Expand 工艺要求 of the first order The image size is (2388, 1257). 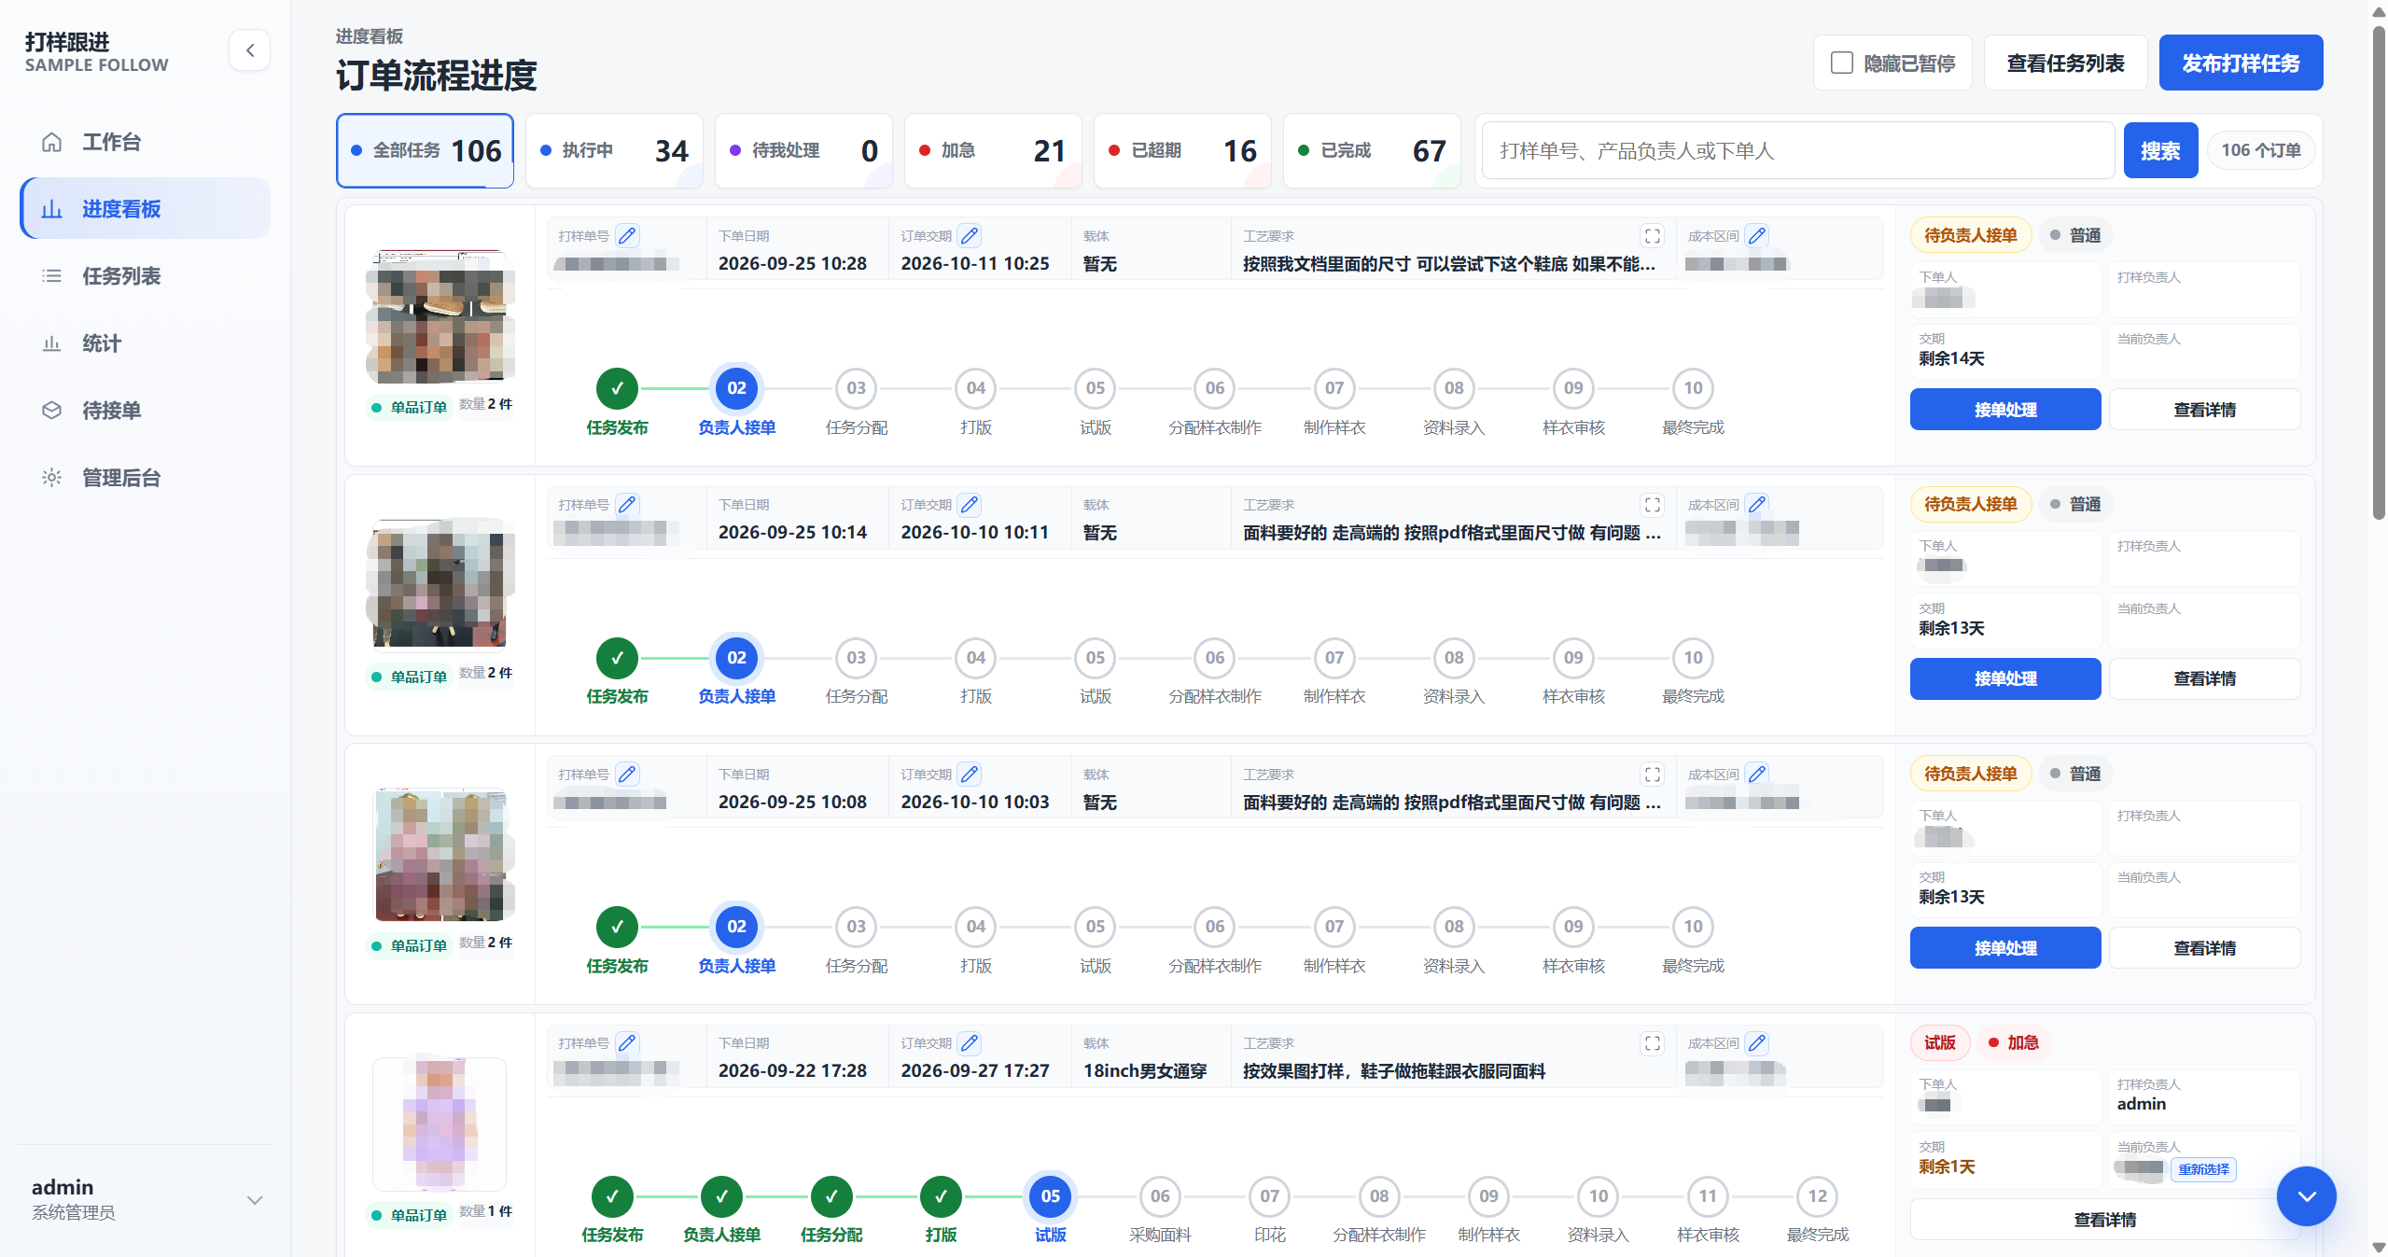tap(1653, 236)
